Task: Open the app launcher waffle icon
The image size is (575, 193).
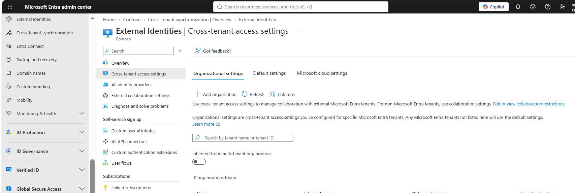Action: (10, 7)
